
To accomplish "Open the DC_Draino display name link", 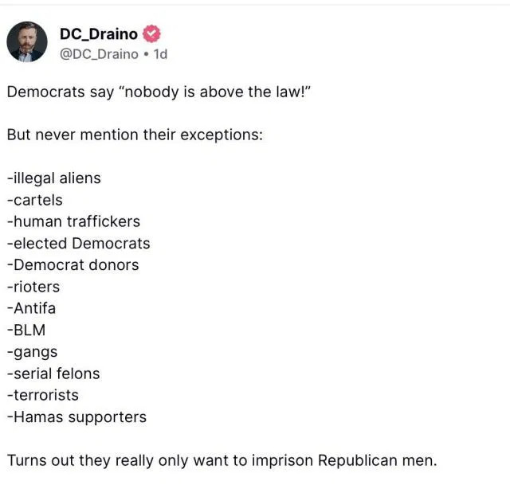I will [x=98, y=33].
